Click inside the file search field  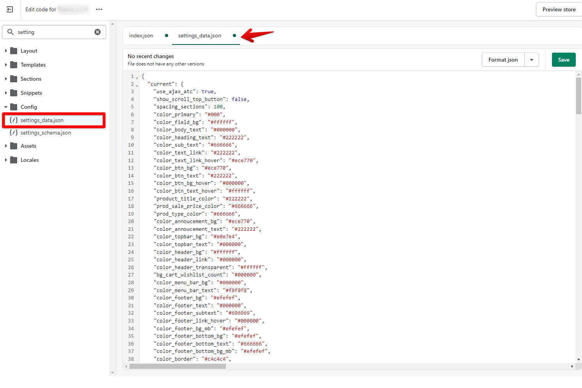coord(55,32)
